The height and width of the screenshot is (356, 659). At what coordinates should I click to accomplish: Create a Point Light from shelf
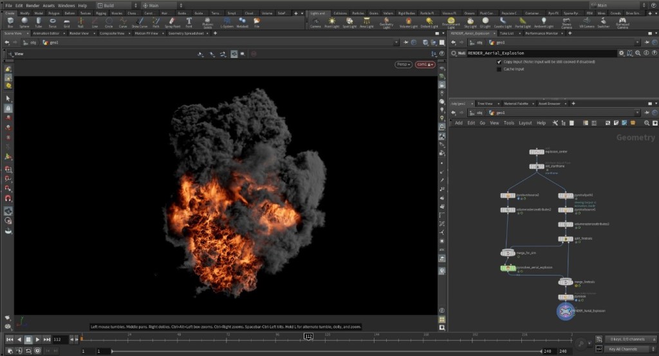(332, 23)
